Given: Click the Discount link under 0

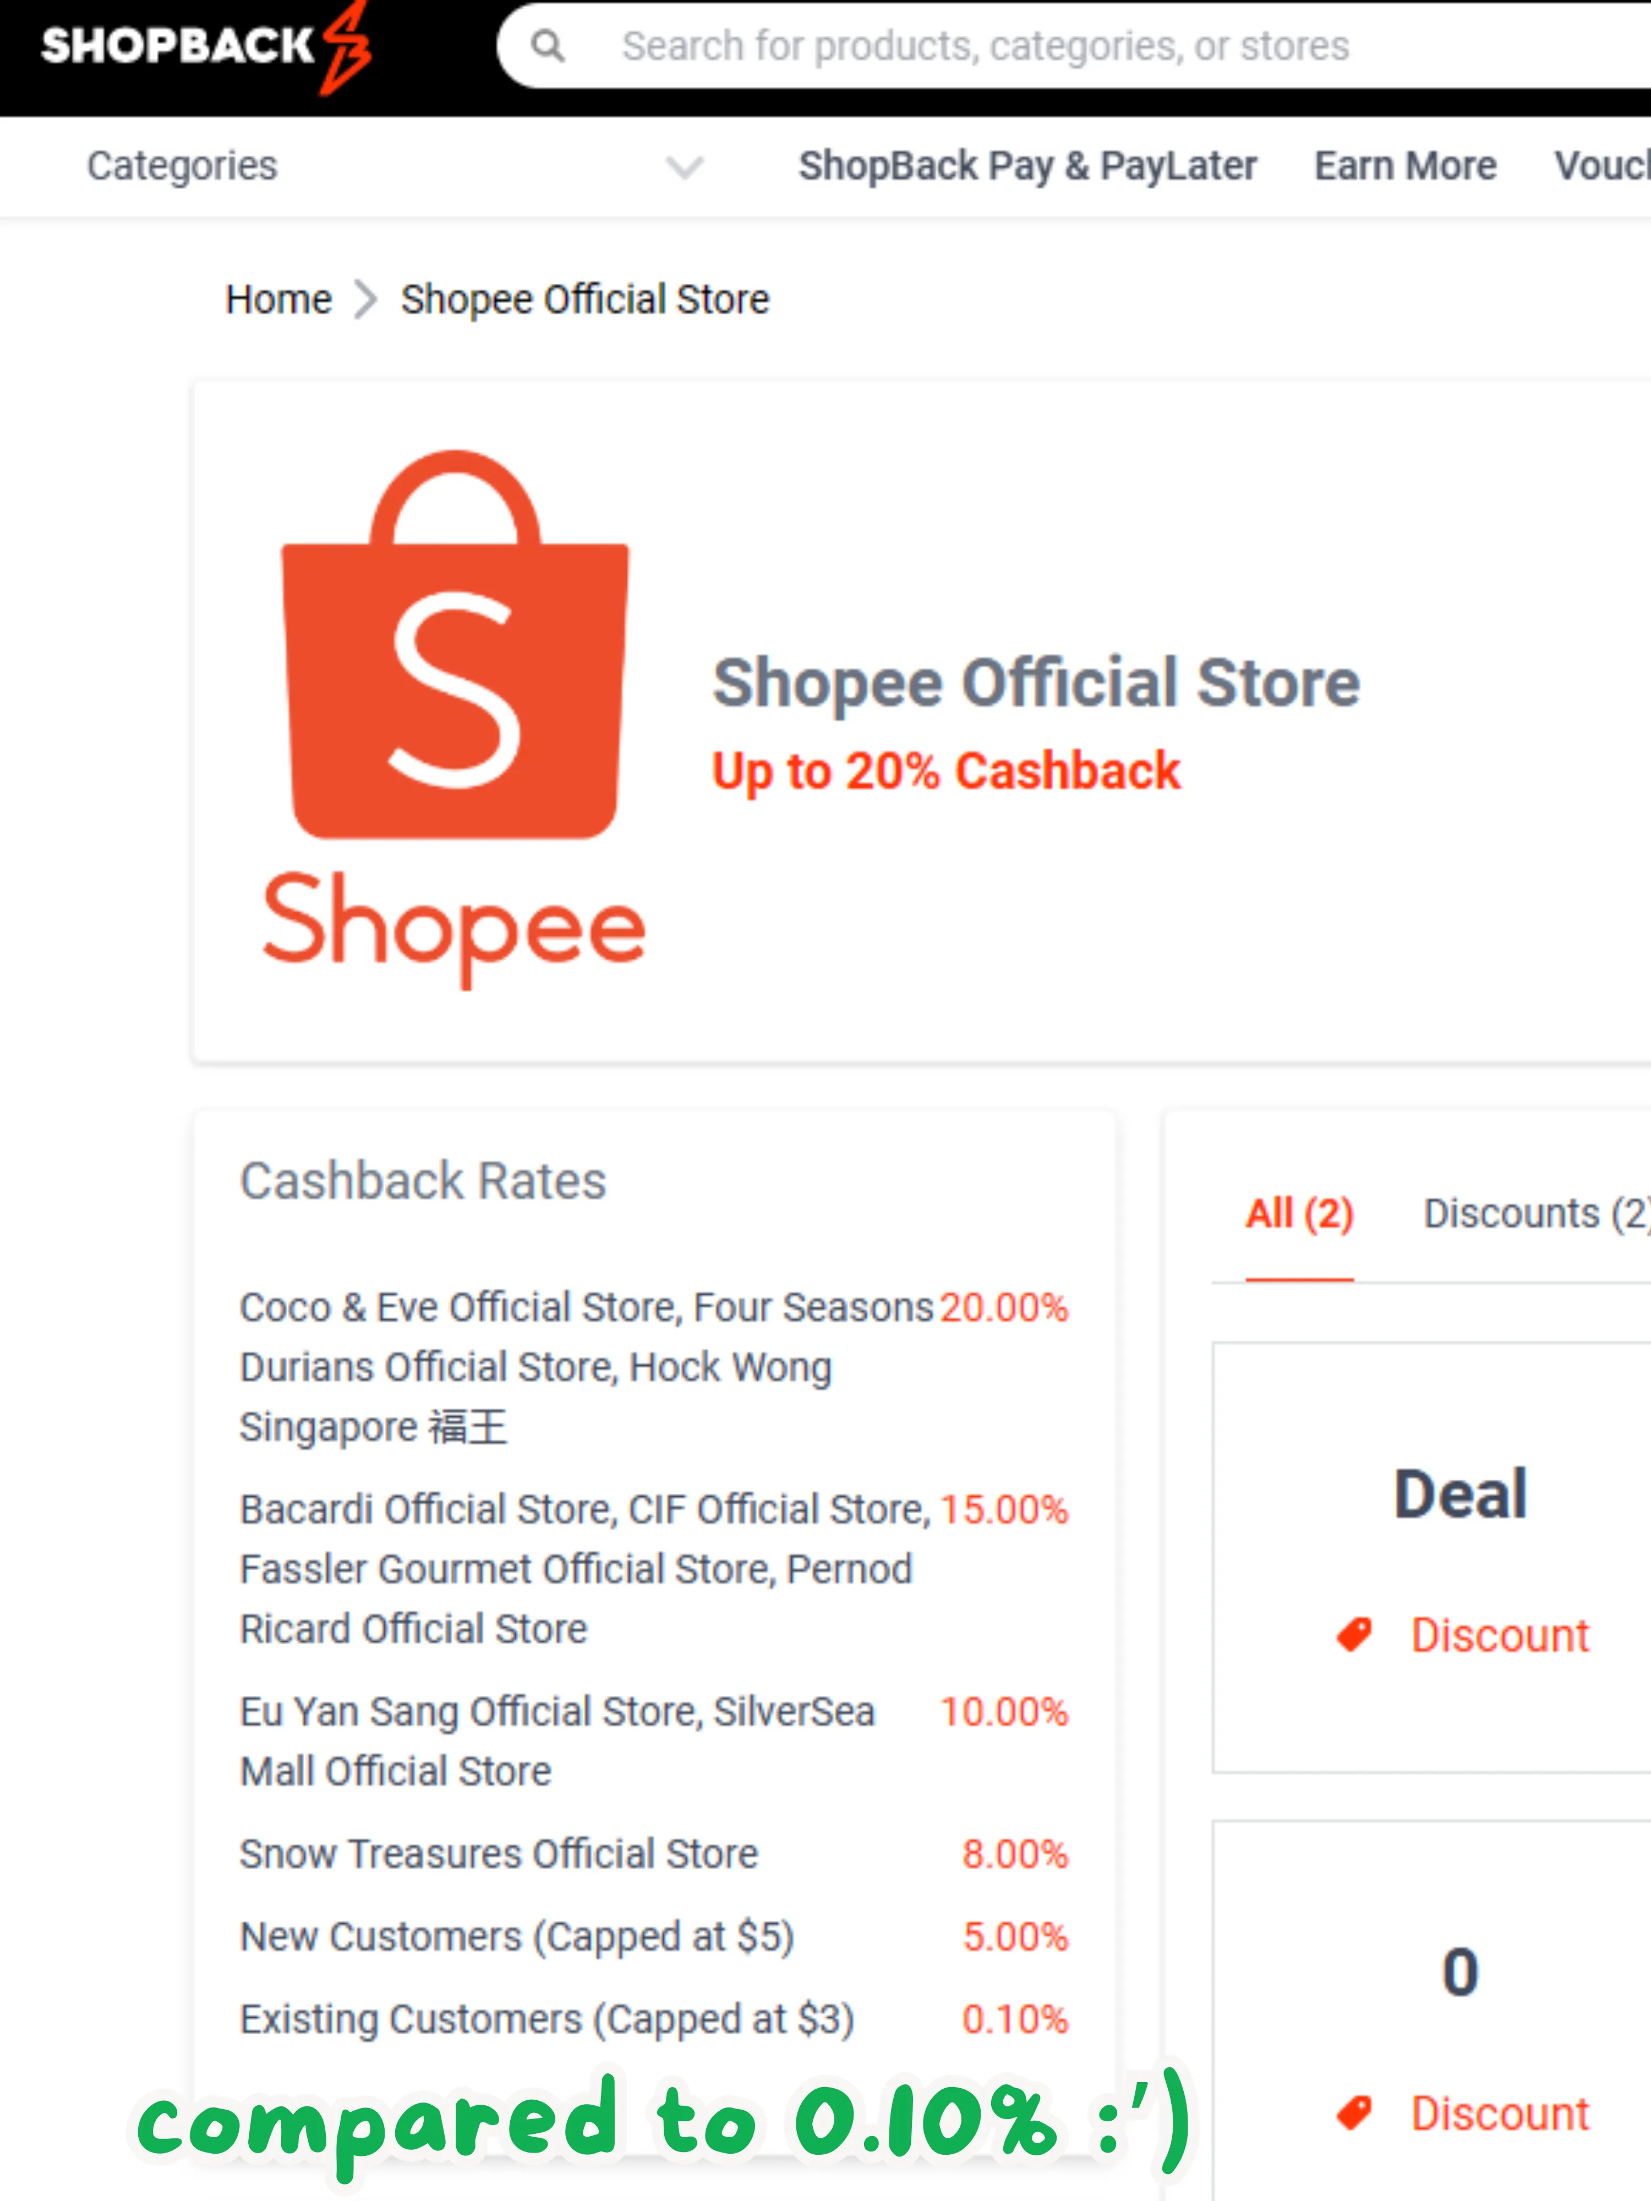Looking at the screenshot, I should (1500, 2114).
